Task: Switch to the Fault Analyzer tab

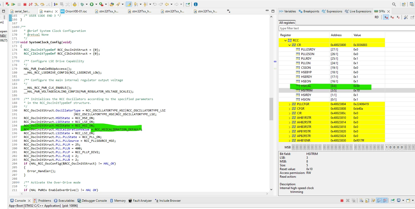Action: [x=140, y=201]
